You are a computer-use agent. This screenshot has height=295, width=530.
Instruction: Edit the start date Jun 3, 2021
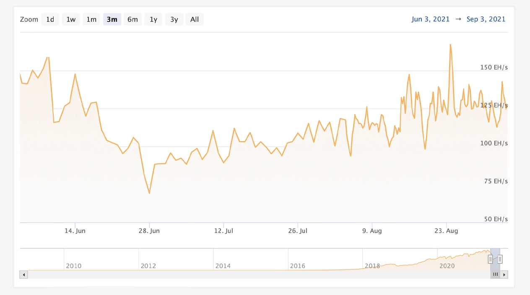[431, 19]
